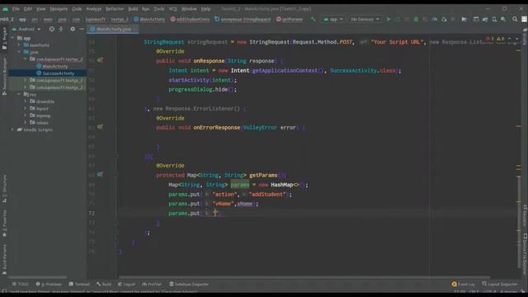The image size is (528, 297).
Task: Open the No Devices selector dropdown
Action: pyautogui.click(x=365, y=19)
